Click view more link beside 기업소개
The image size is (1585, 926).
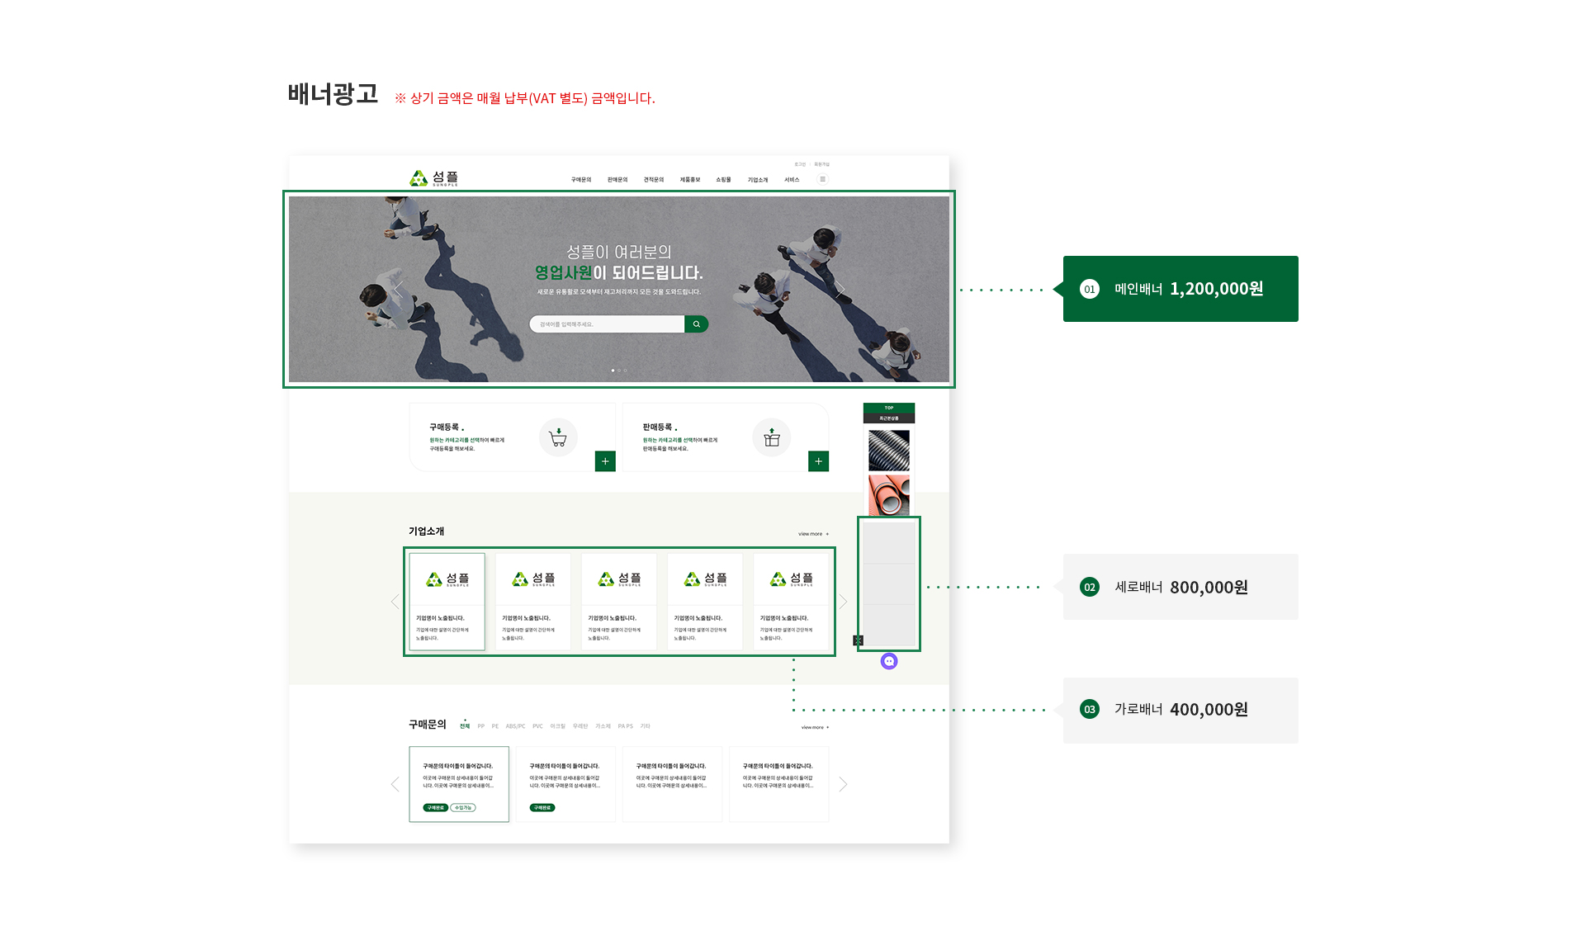[812, 534]
